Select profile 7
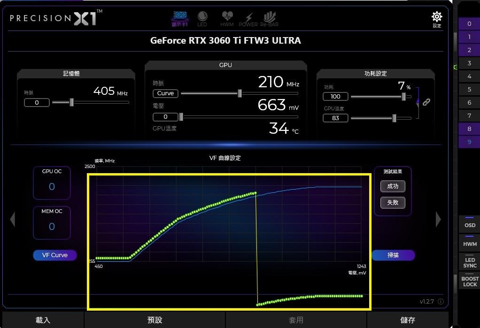Viewport: 480px width, 328px height. tap(469, 115)
